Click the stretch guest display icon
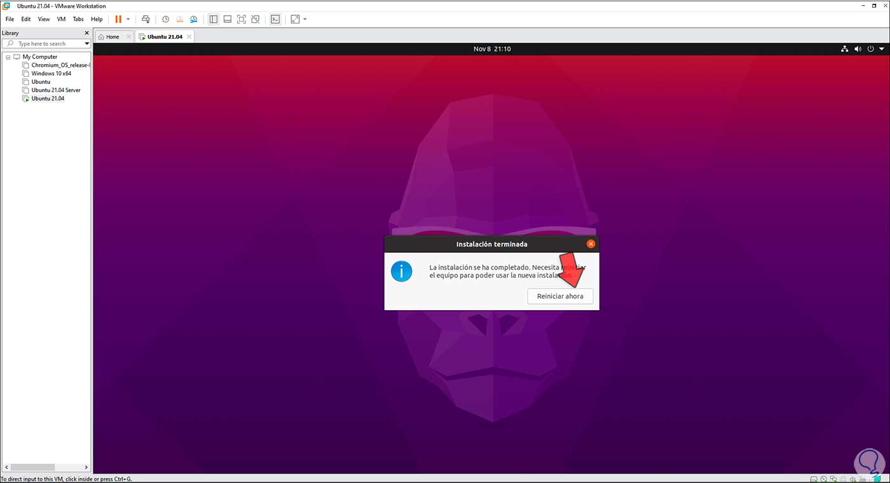Viewport: 890px width, 483px height. pos(295,19)
